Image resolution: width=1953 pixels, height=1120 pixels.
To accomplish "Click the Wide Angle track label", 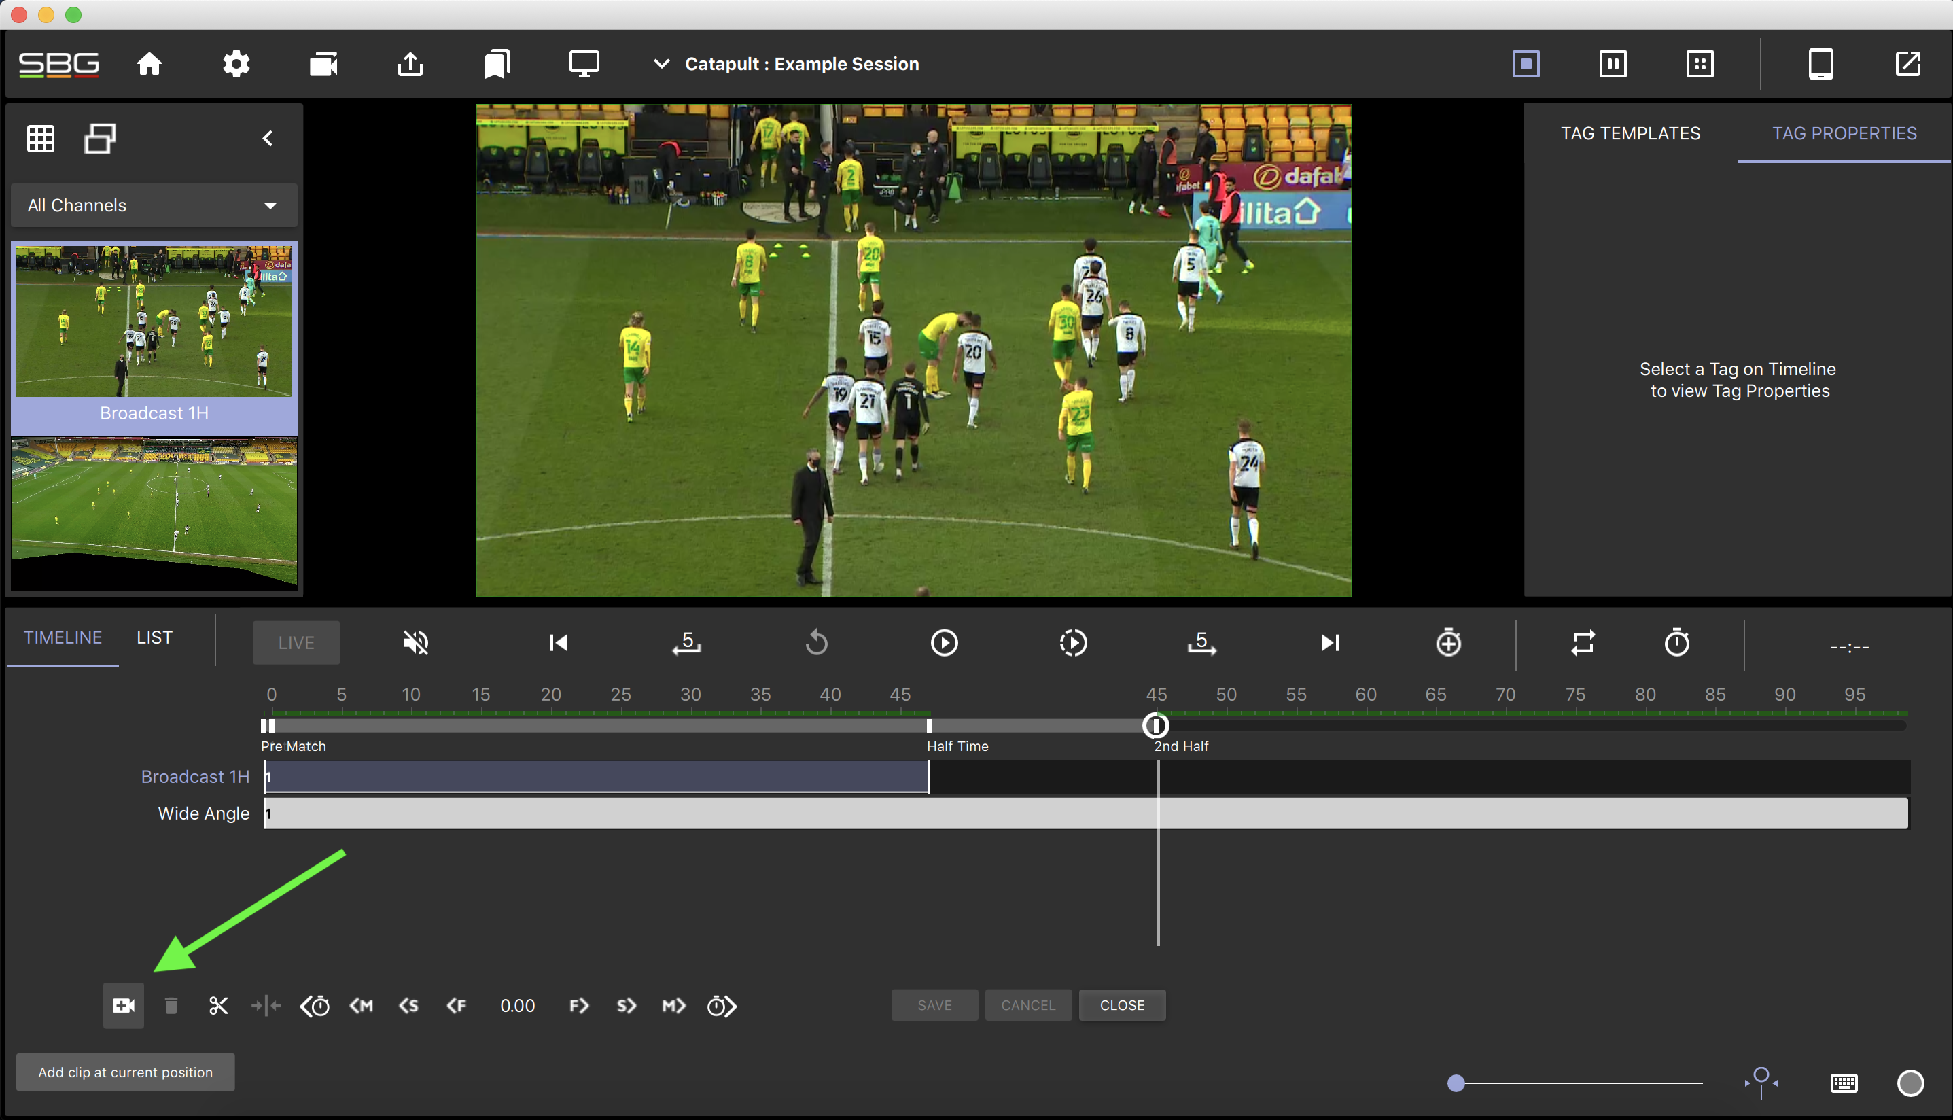I will pos(203,813).
